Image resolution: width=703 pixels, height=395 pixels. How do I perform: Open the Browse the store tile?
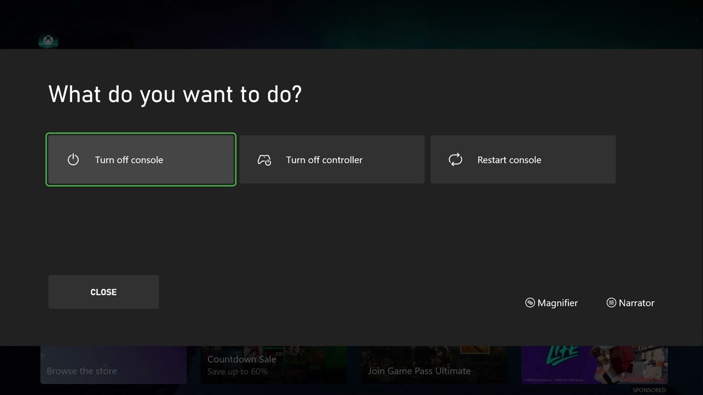click(x=113, y=365)
